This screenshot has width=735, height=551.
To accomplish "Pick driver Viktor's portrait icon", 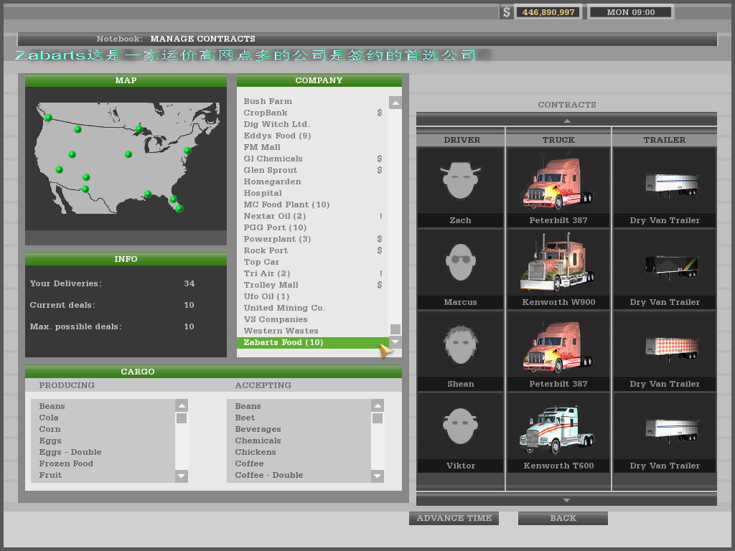I will [x=460, y=425].
